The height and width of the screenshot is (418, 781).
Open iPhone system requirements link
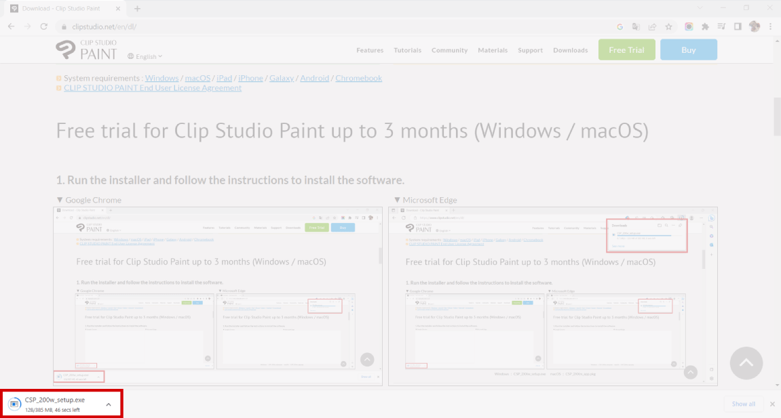tap(250, 78)
